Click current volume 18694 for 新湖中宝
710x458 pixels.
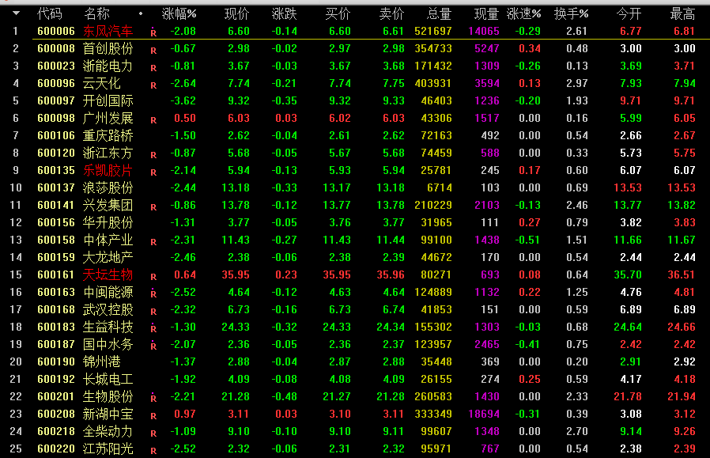pyautogui.click(x=484, y=414)
